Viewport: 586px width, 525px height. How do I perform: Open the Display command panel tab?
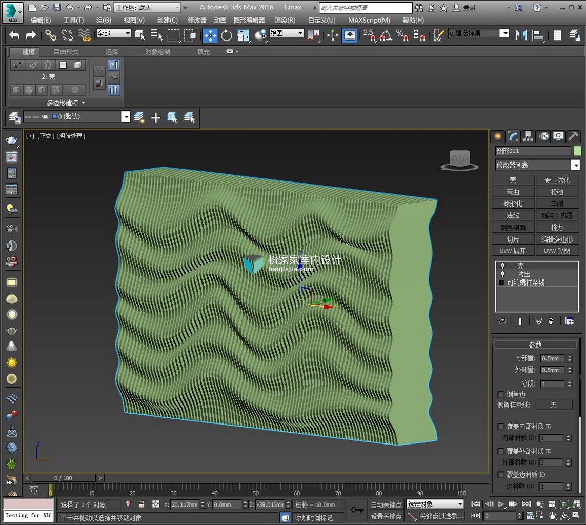(558, 136)
